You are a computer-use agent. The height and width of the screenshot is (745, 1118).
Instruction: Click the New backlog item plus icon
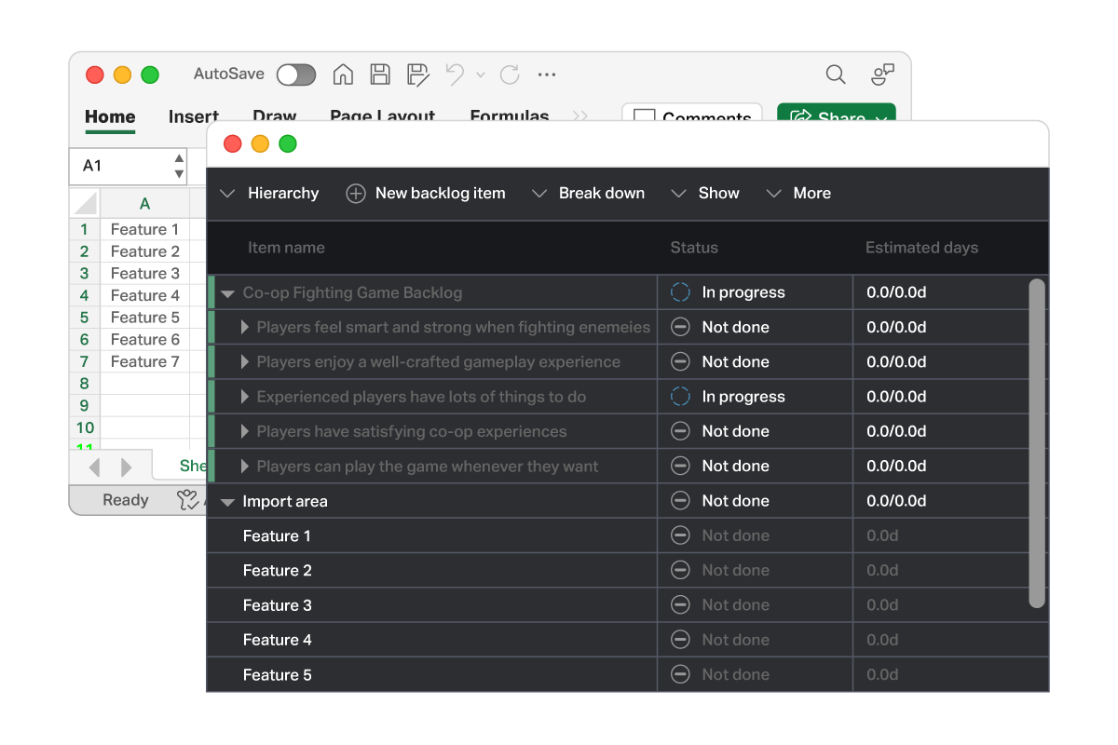(x=355, y=194)
